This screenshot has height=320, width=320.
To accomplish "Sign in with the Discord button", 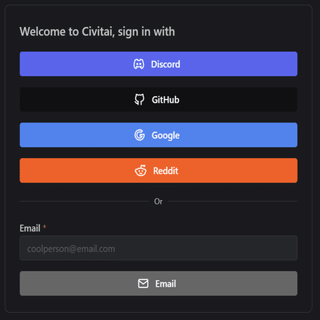I will [x=158, y=64].
